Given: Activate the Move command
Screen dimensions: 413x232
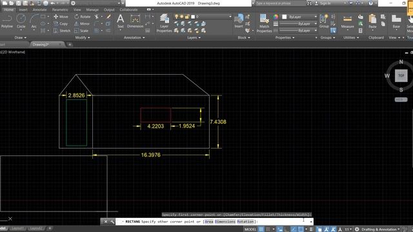Looking at the screenshot, I should coord(61,17).
